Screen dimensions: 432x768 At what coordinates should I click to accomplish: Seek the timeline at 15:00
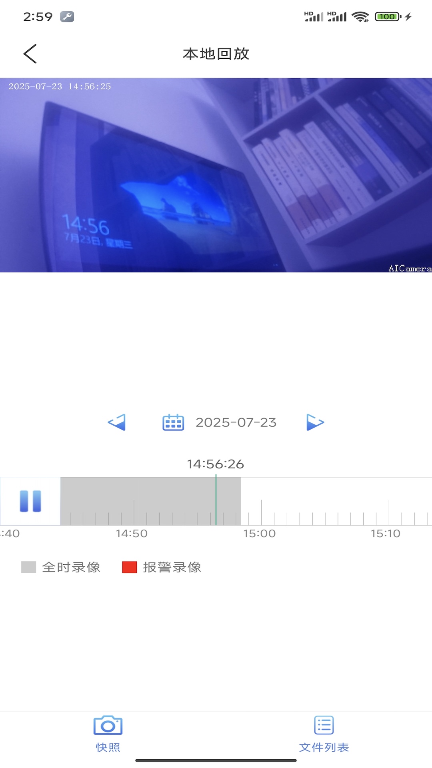(261, 512)
